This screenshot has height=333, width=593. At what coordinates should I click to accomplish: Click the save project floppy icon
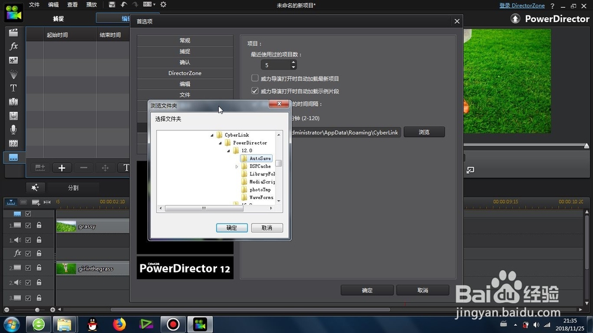point(111,5)
